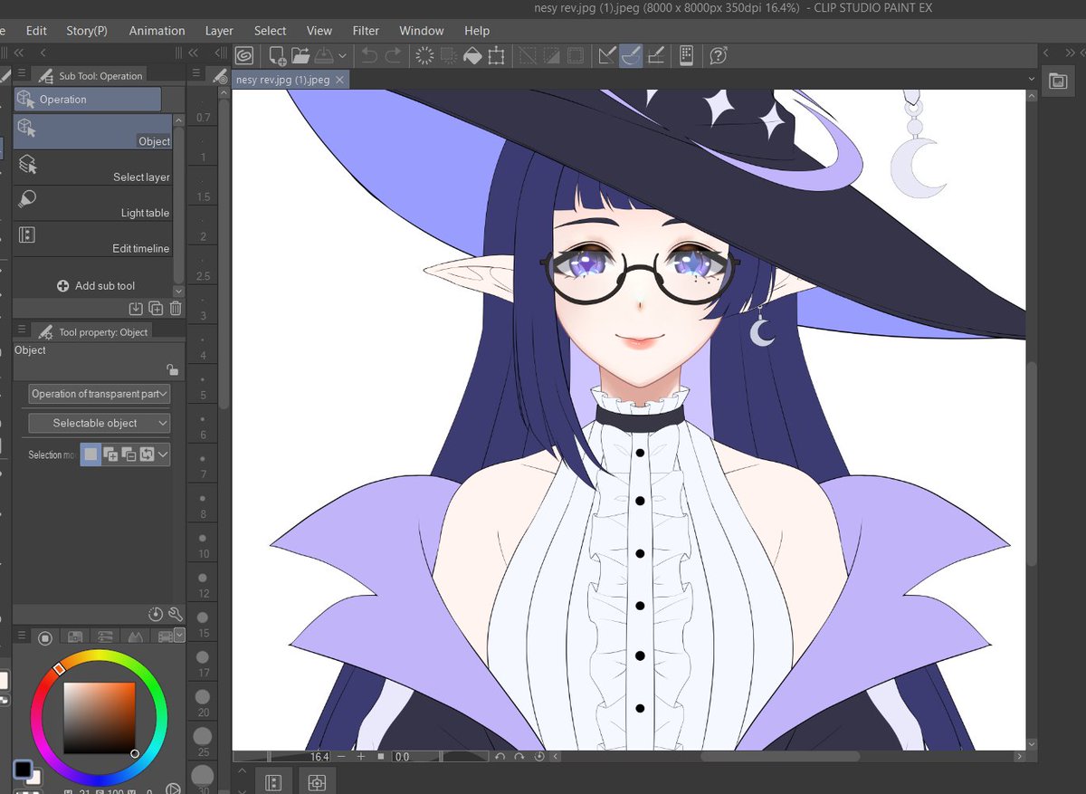Click the duplicate sub tool icon
The image size is (1086, 794).
[156, 308]
